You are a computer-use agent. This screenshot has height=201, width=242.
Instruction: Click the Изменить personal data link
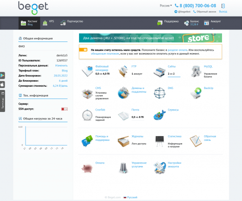point(61,65)
